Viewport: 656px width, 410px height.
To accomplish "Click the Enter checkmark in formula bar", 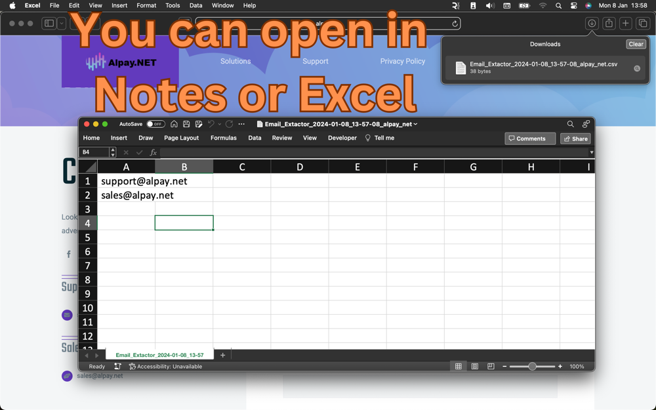I will pyautogui.click(x=139, y=152).
